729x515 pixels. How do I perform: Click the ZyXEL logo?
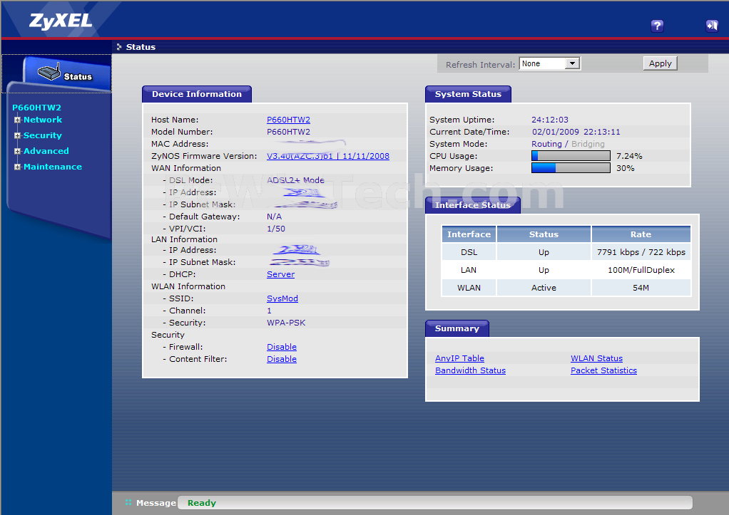pyautogui.click(x=61, y=21)
